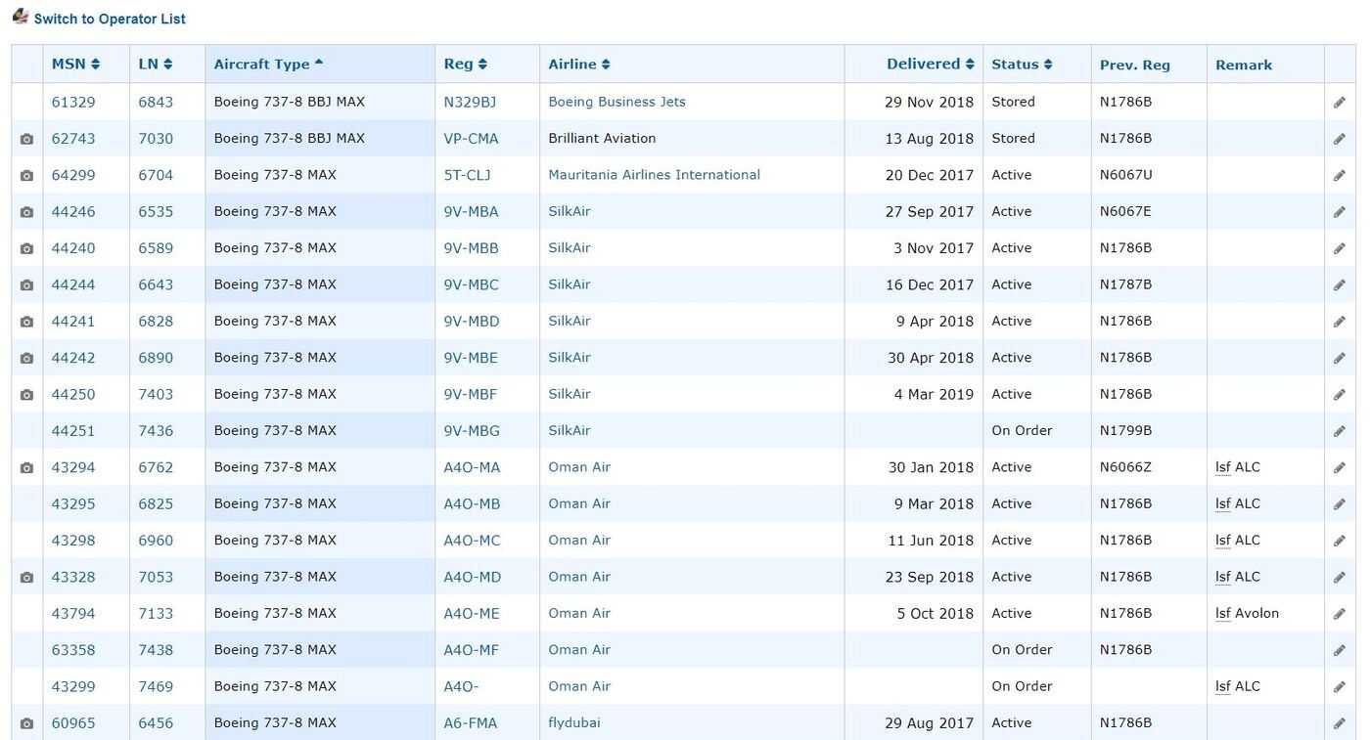Viewport: 1370px width, 740px height.
Task: Edit the A4O-MF row
Action: click(x=1340, y=650)
